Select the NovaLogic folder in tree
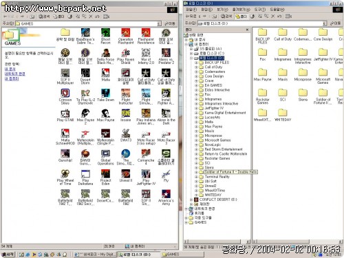The image size is (344, 258). (x=213, y=144)
